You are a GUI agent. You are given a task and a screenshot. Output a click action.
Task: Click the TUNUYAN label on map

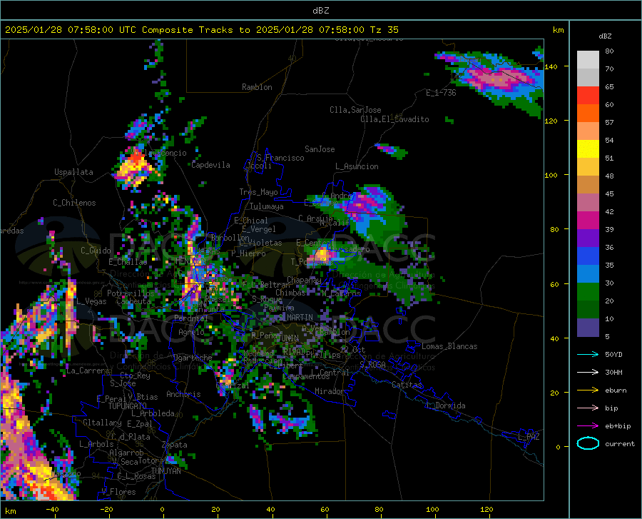pos(165,471)
